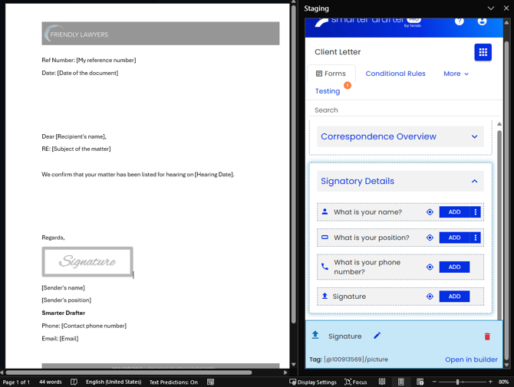Viewport: 514px width, 387px height.
Task: Click the document horizontal scrollbar
Action: [x=129, y=372]
